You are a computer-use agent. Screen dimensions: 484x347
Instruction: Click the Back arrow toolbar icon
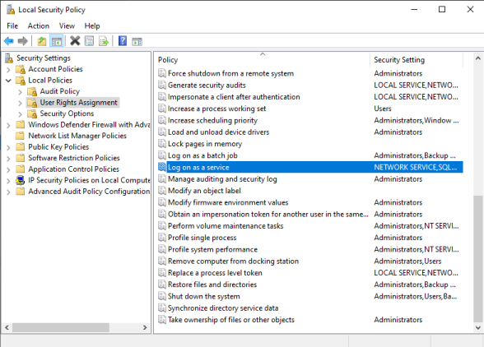click(9, 41)
